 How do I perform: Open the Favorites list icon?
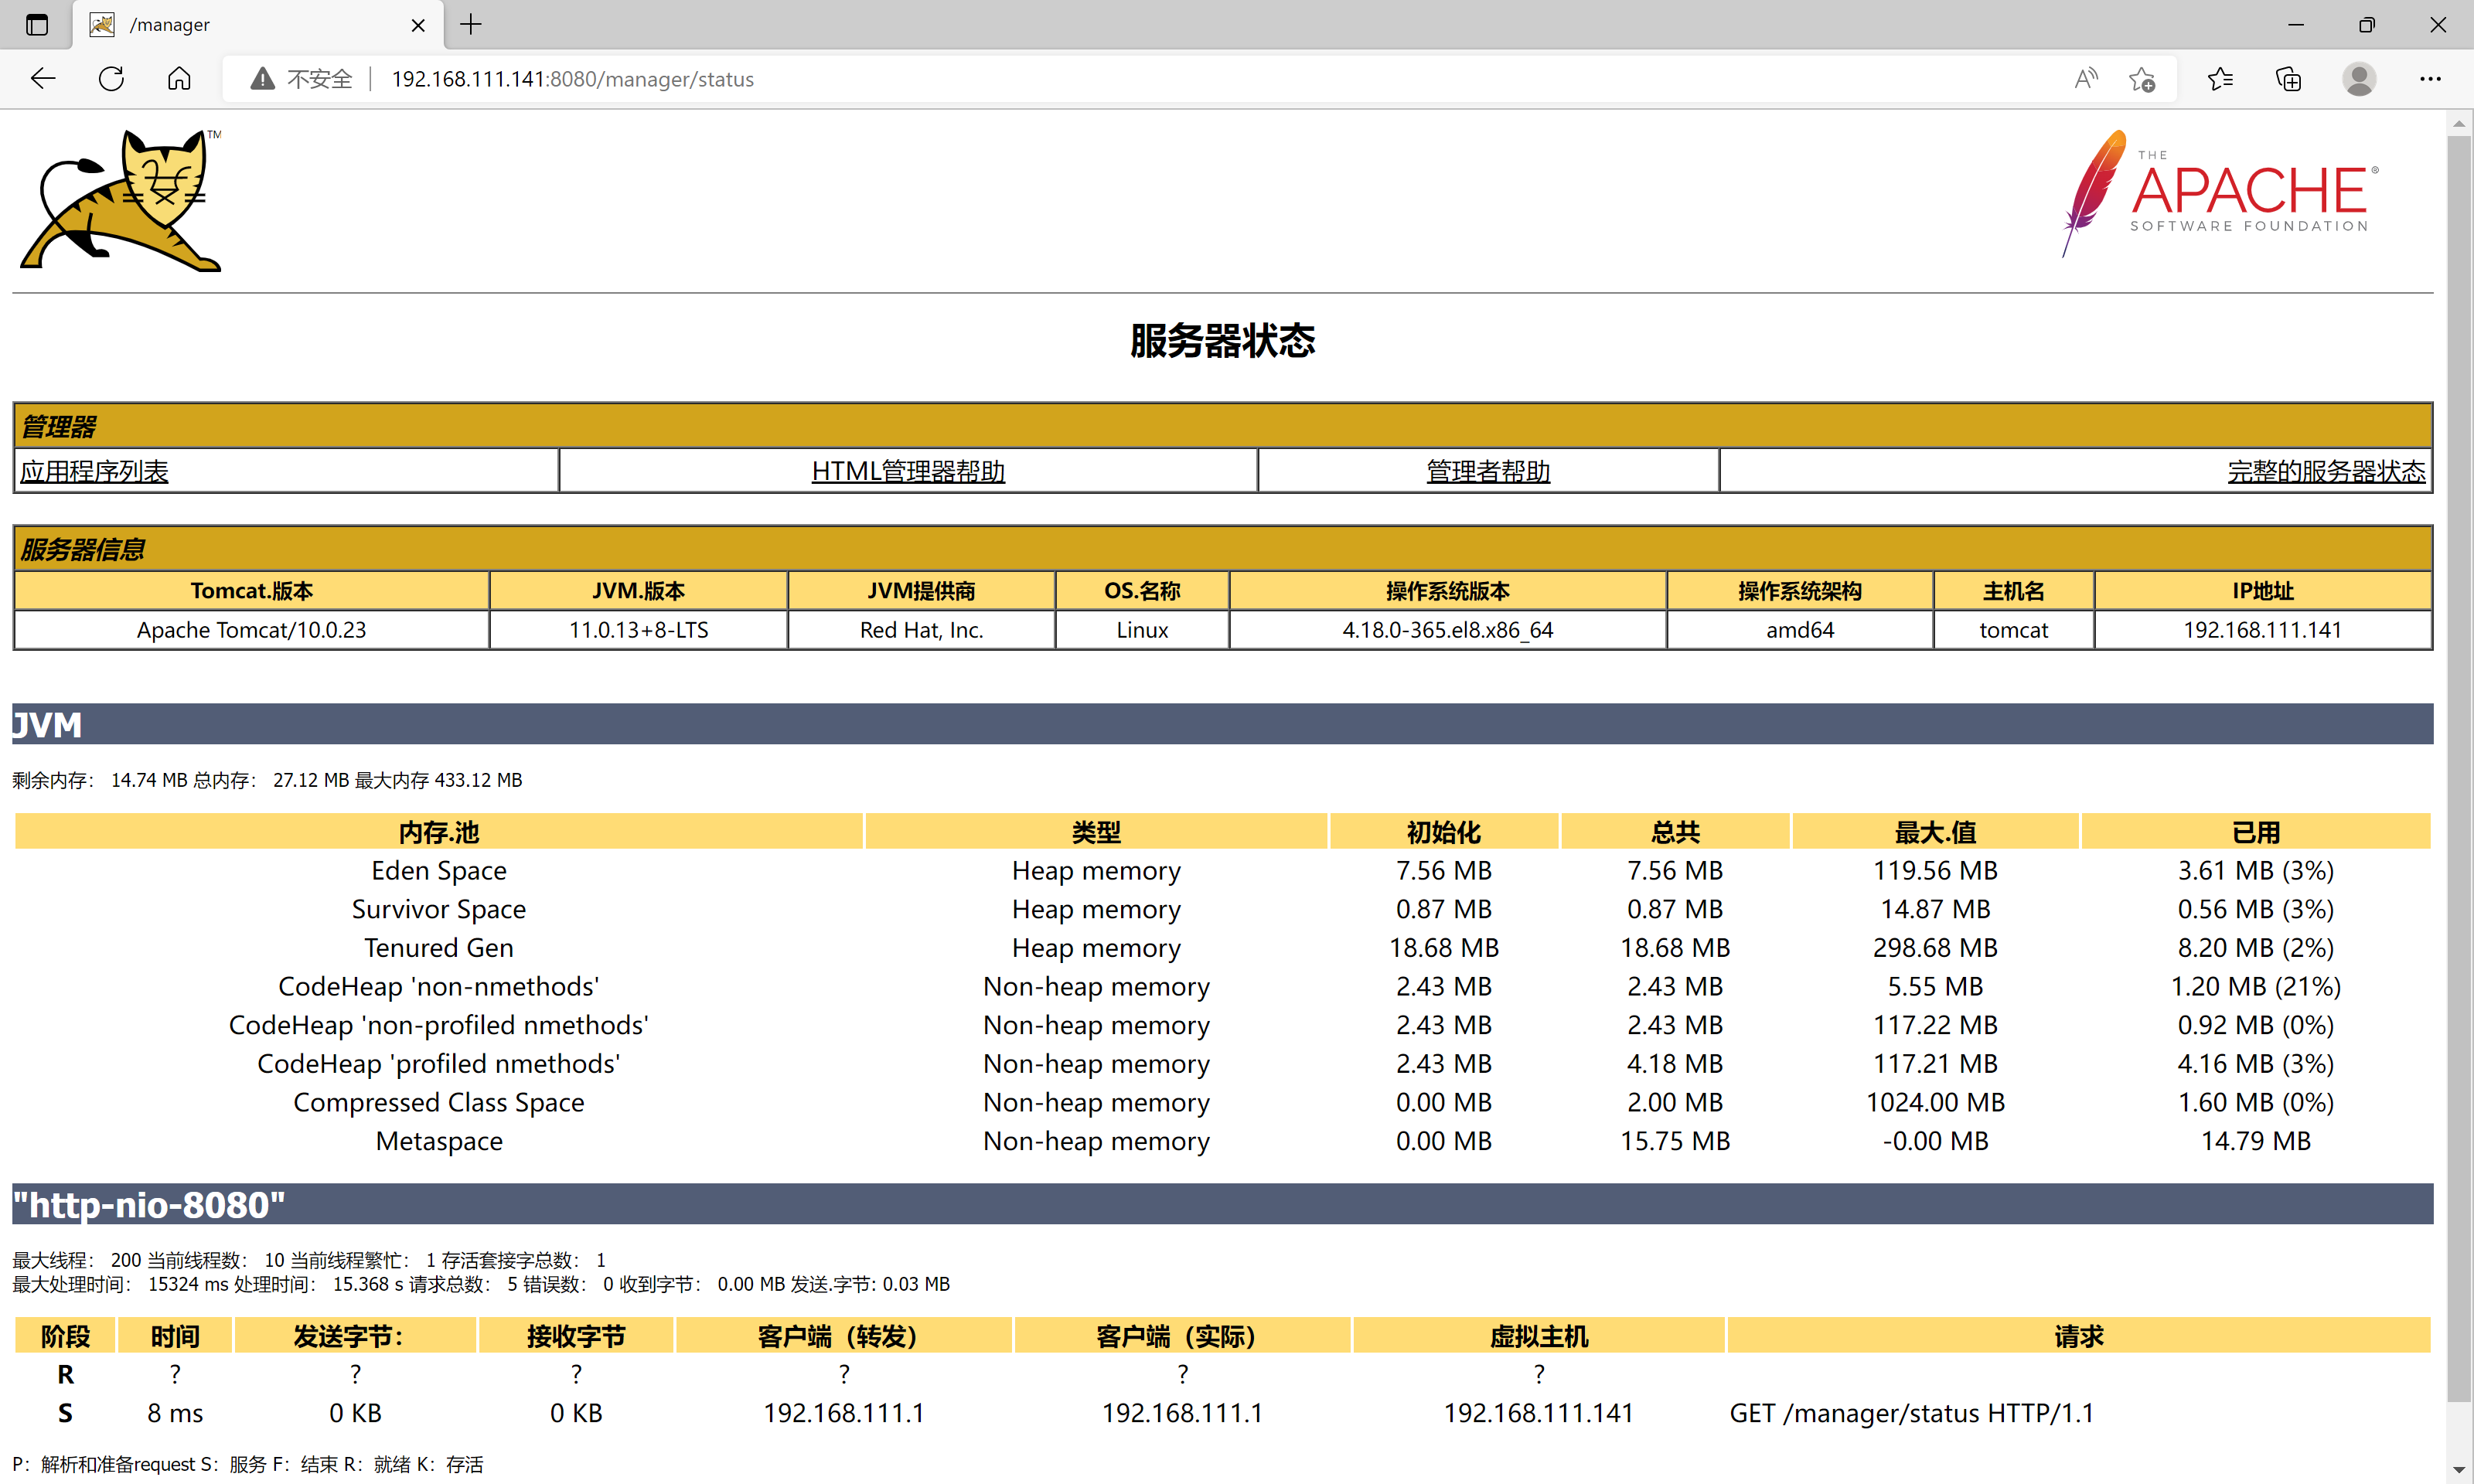pos(2220,79)
